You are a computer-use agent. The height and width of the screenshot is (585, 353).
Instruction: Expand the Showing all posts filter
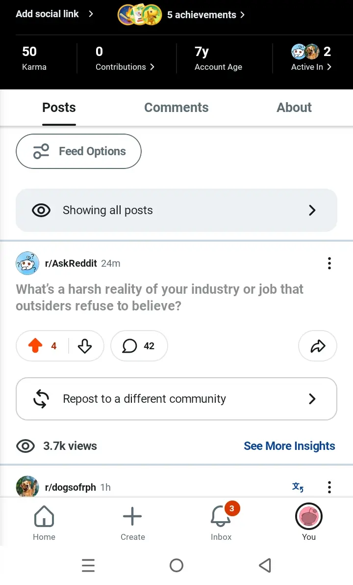click(176, 210)
